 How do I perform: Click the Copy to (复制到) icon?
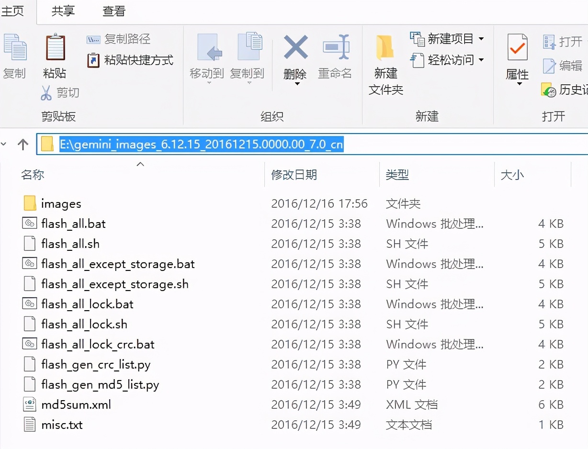click(x=249, y=48)
